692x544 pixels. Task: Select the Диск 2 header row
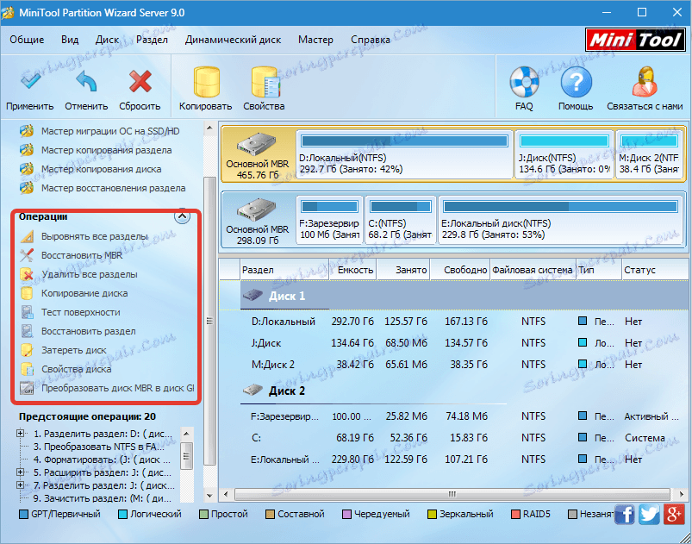tap(453, 391)
